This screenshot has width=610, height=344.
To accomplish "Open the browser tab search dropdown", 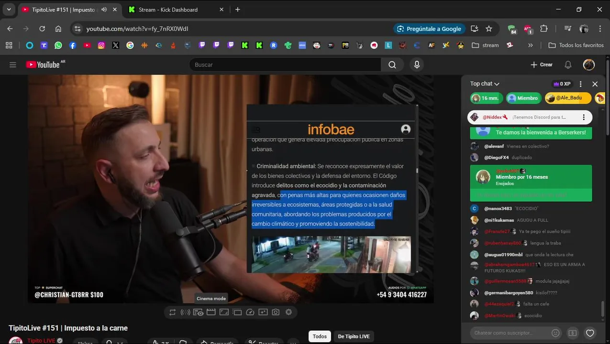I will pyautogui.click(x=9, y=10).
